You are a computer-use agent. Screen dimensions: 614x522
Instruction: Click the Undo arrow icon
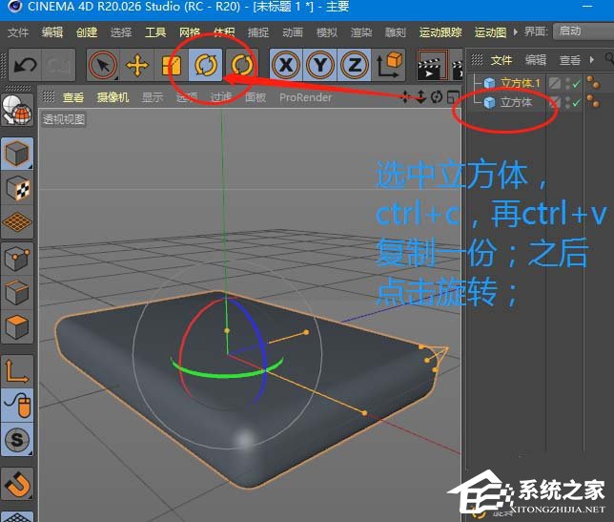click(x=25, y=65)
